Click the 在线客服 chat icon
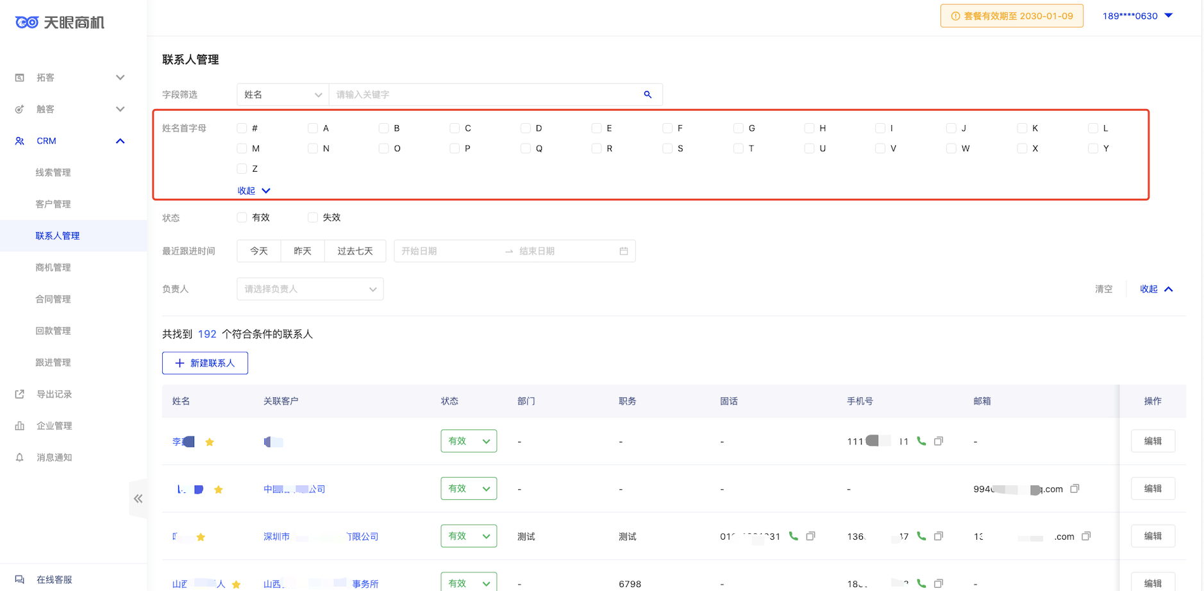1204x591 pixels. [20, 579]
